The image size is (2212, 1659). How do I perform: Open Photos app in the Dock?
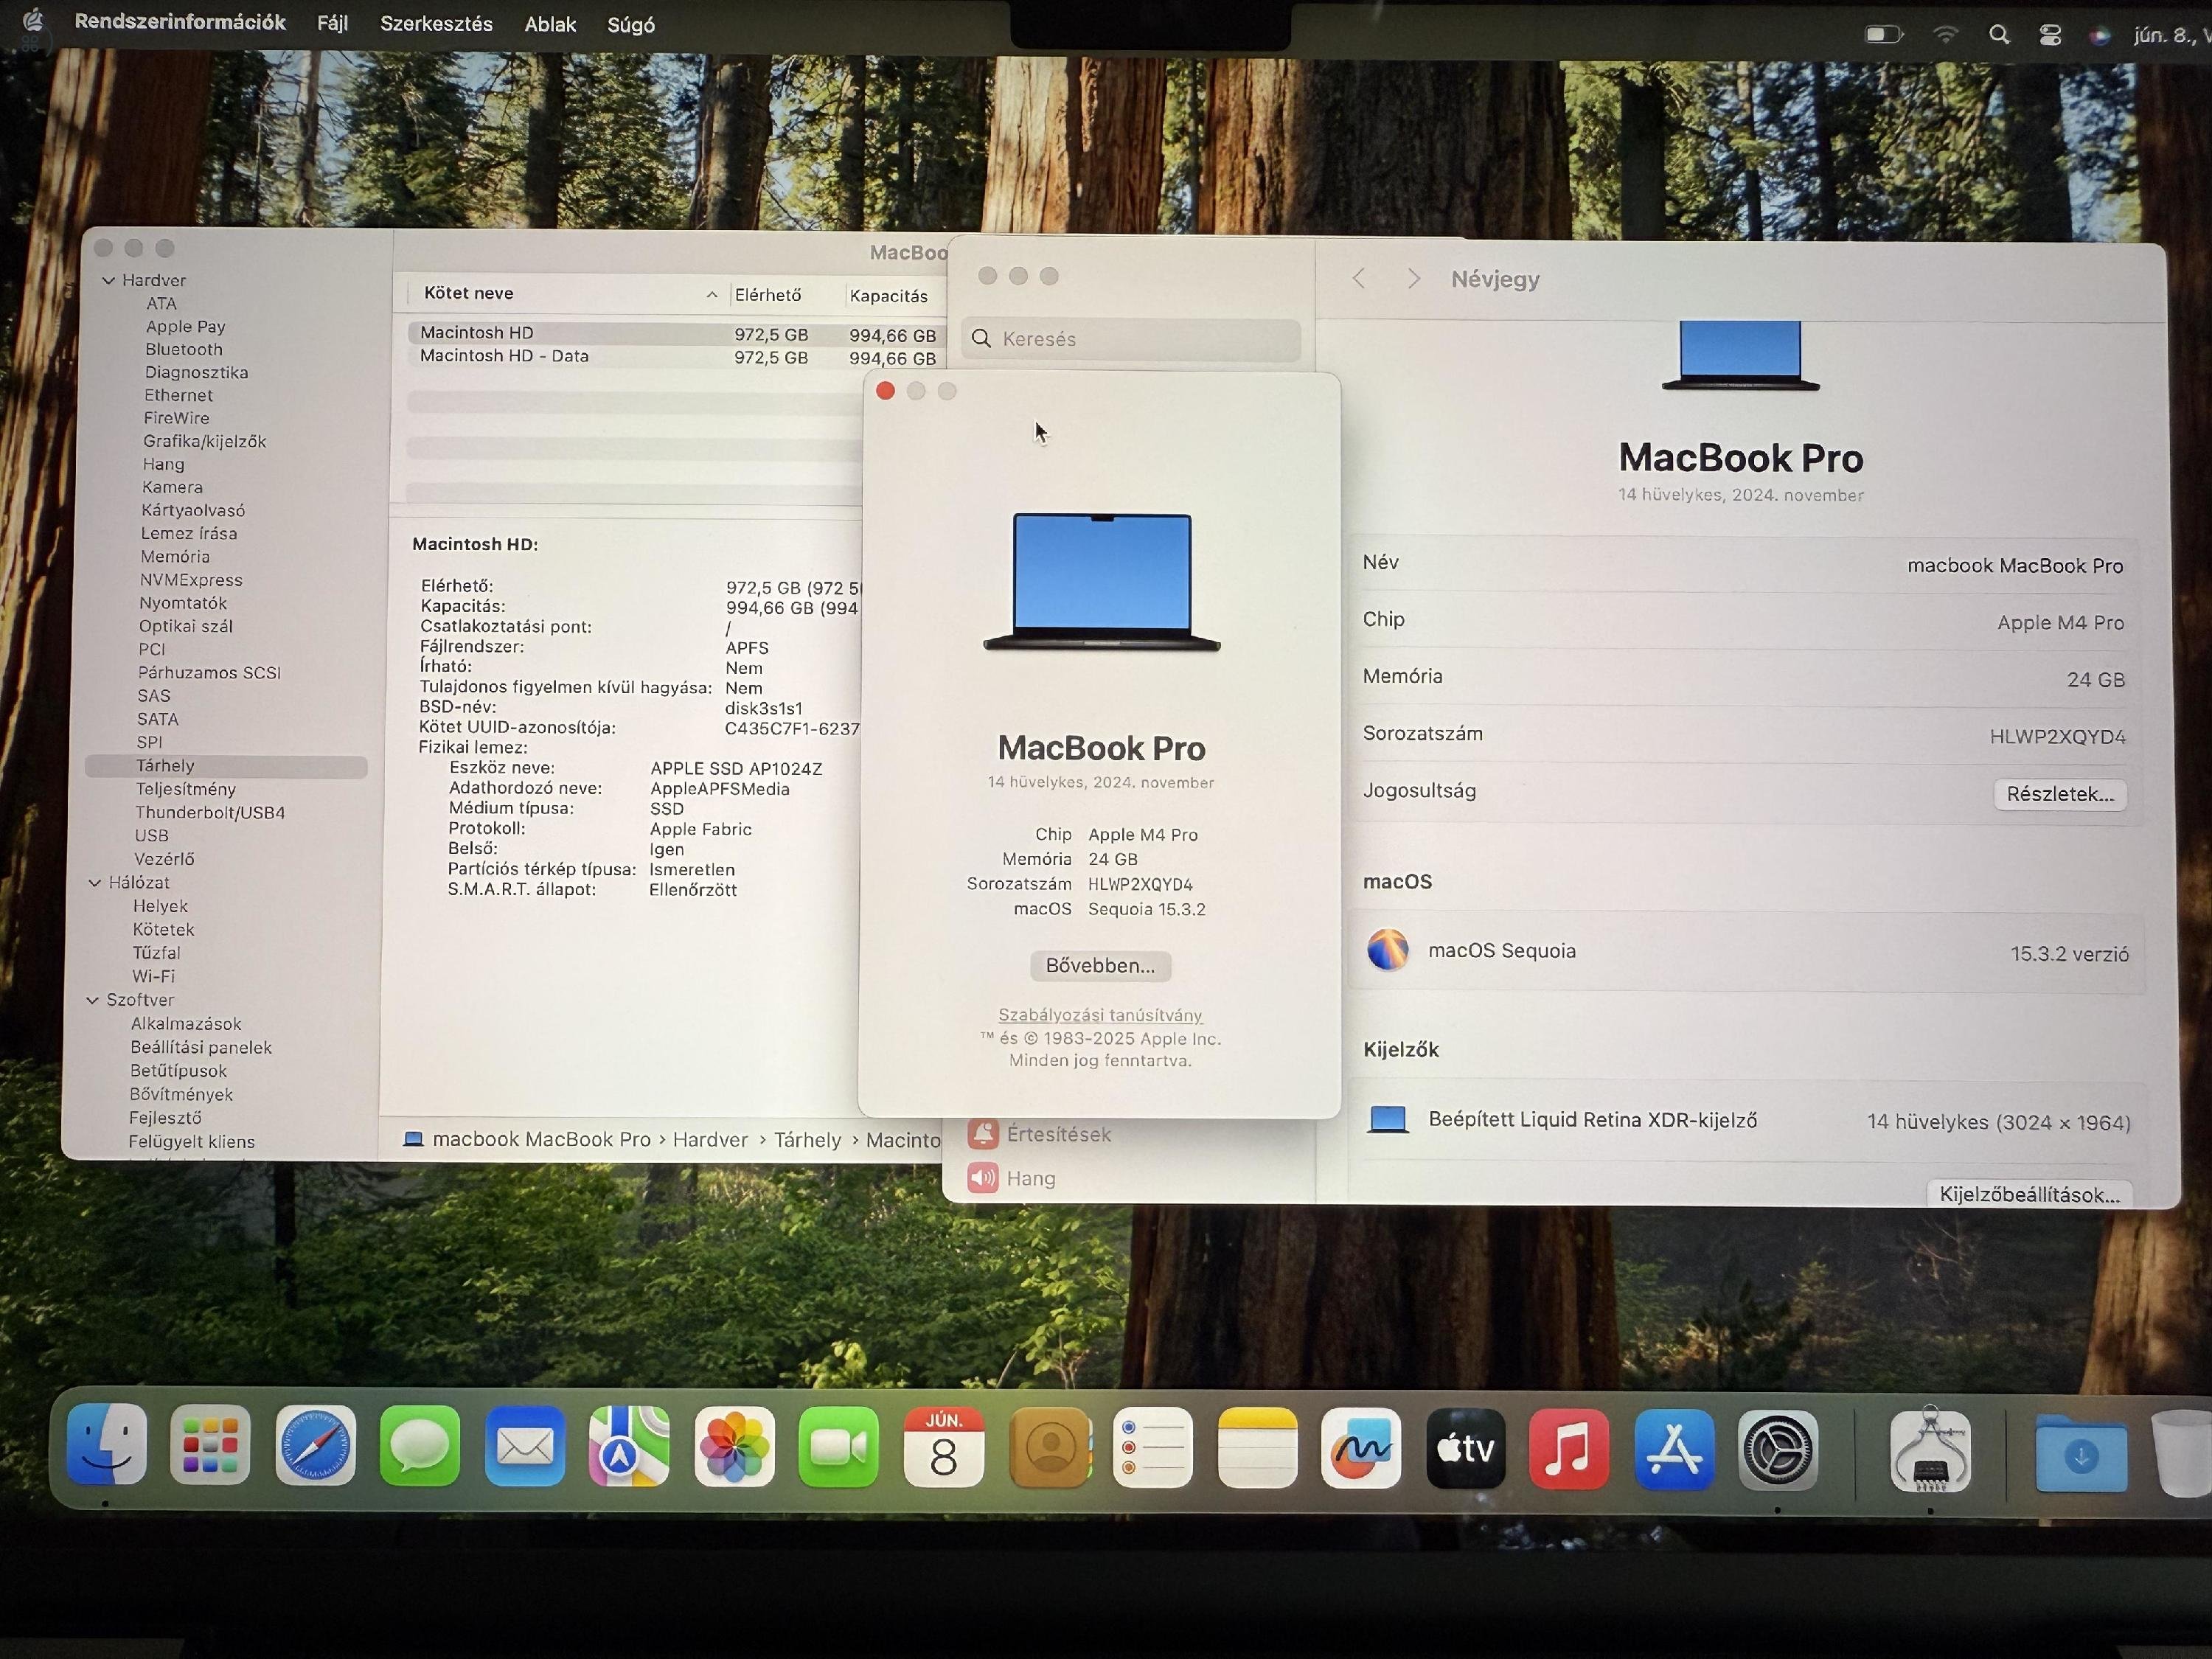coord(734,1446)
